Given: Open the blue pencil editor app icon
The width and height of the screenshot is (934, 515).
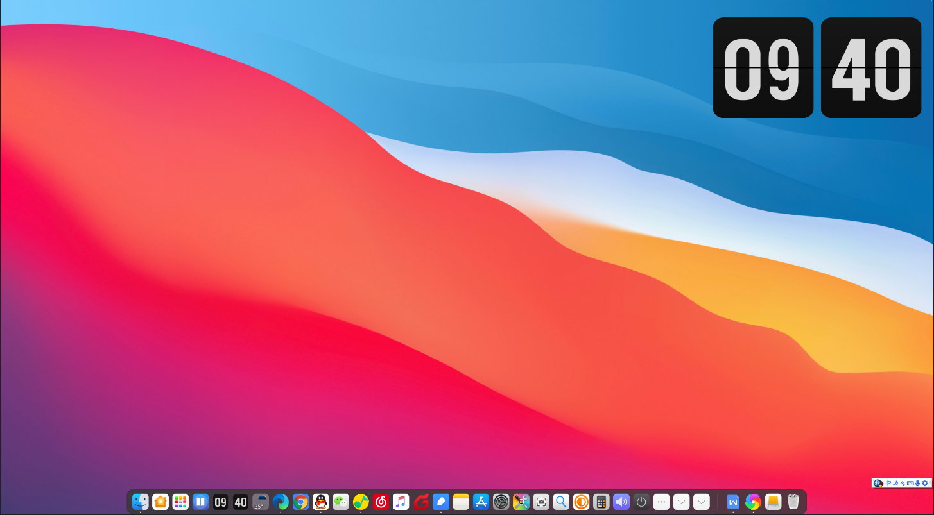Looking at the screenshot, I should pyautogui.click(x=441, y=502).
